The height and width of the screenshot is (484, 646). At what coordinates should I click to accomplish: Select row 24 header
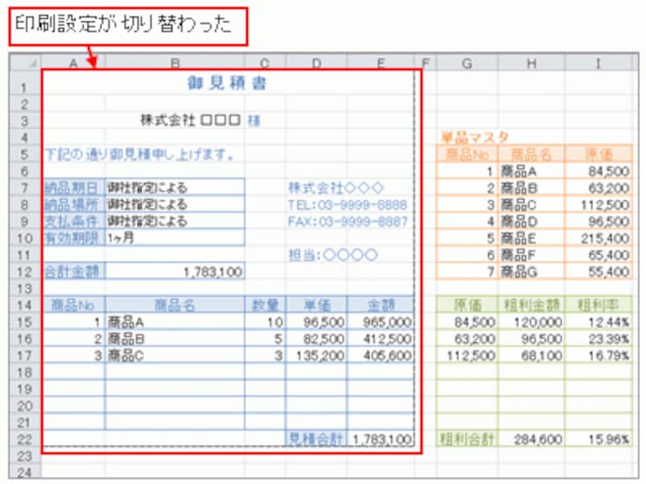click(x=25, y=473)
